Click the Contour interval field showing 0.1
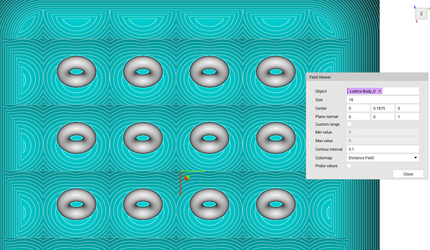 coord(383,149)
